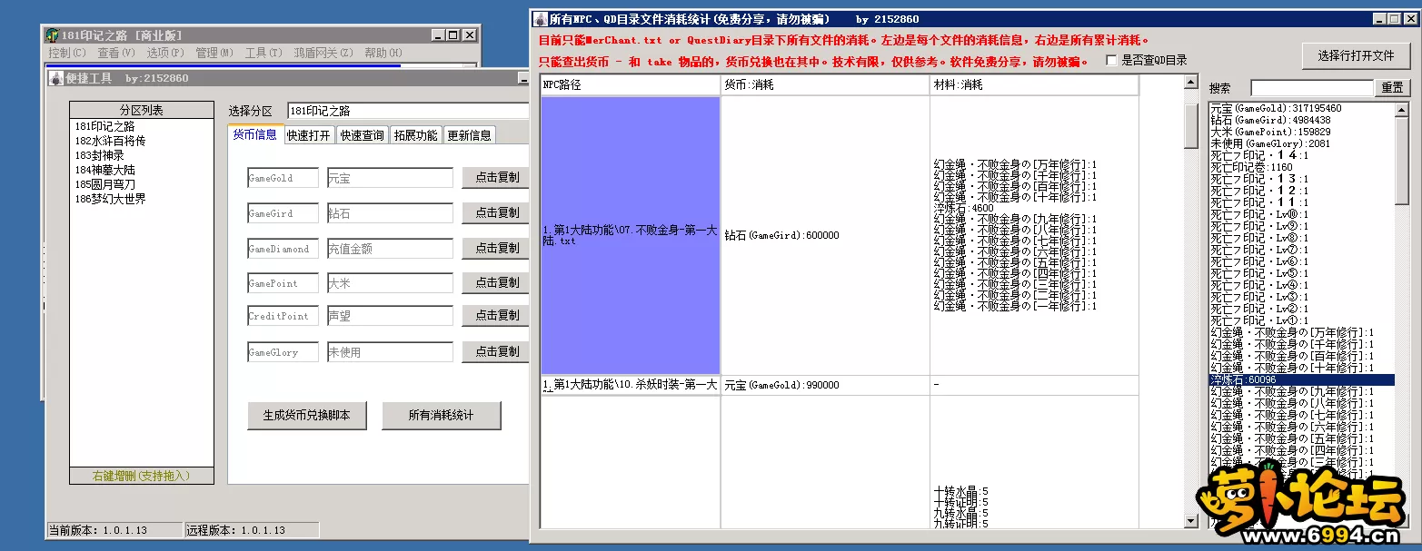Select 184神墓大陆 in the partition list
Viewport: 1422px width, 551px height.
pos(104,170)
